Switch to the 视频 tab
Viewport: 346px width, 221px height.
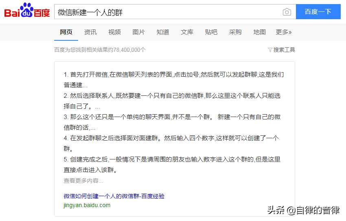(114, 32)
